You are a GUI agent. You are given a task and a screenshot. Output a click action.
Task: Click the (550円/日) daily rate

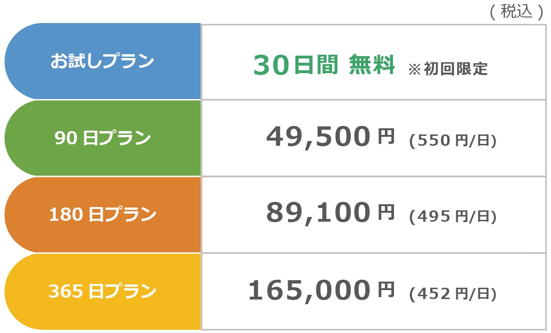(452, 140)
